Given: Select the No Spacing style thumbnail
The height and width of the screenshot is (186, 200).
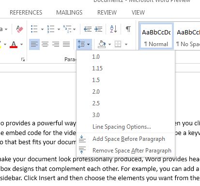Looking at the screenshot, I should pos(187,36).
